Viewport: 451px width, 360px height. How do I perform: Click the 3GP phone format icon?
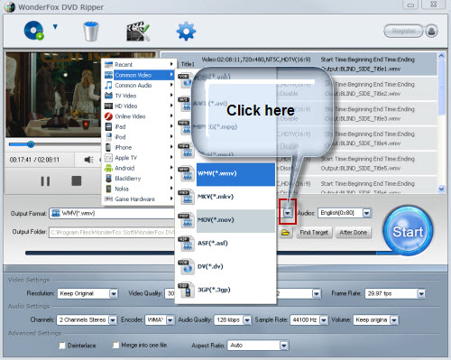click(x=186, y=290)
